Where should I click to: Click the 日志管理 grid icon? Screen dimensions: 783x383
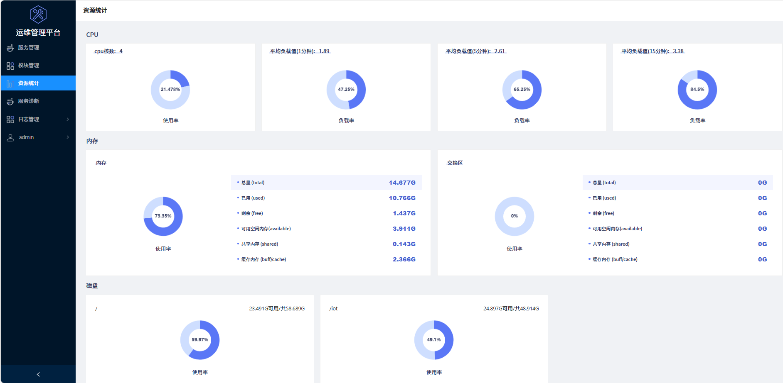pos(10,120)
